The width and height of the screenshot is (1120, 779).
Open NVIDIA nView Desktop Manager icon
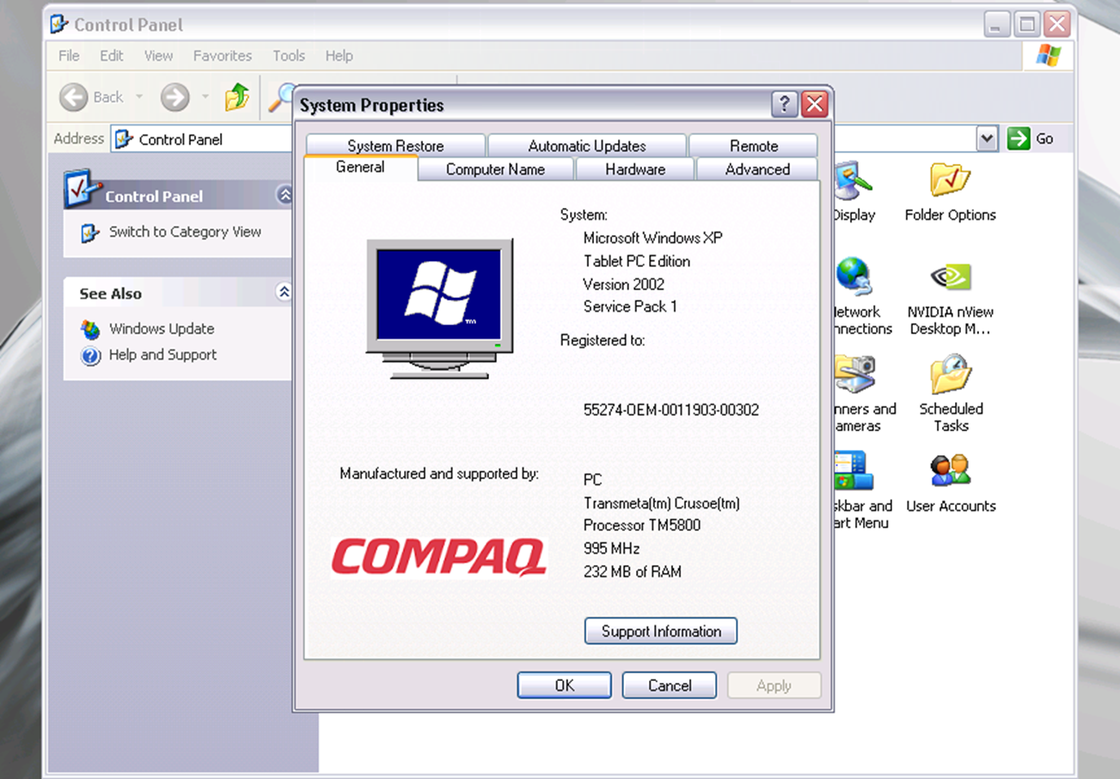(950, 277)
